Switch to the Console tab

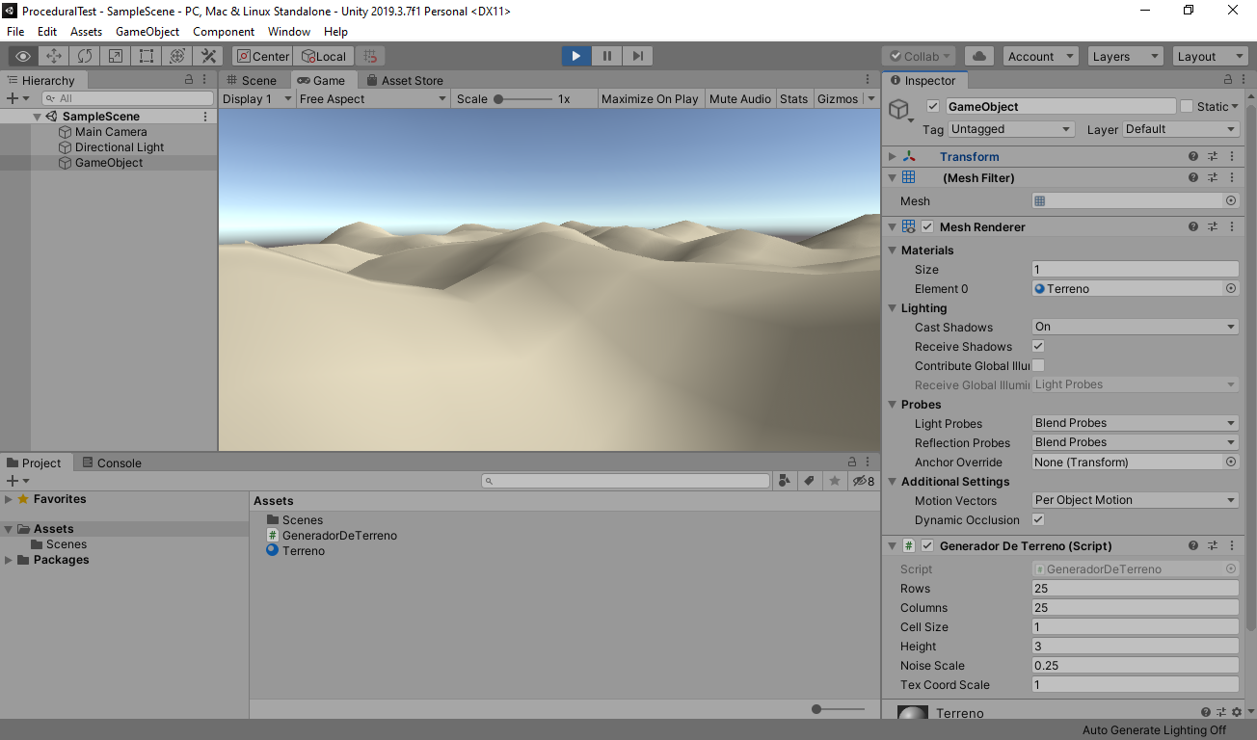point(112,462)
